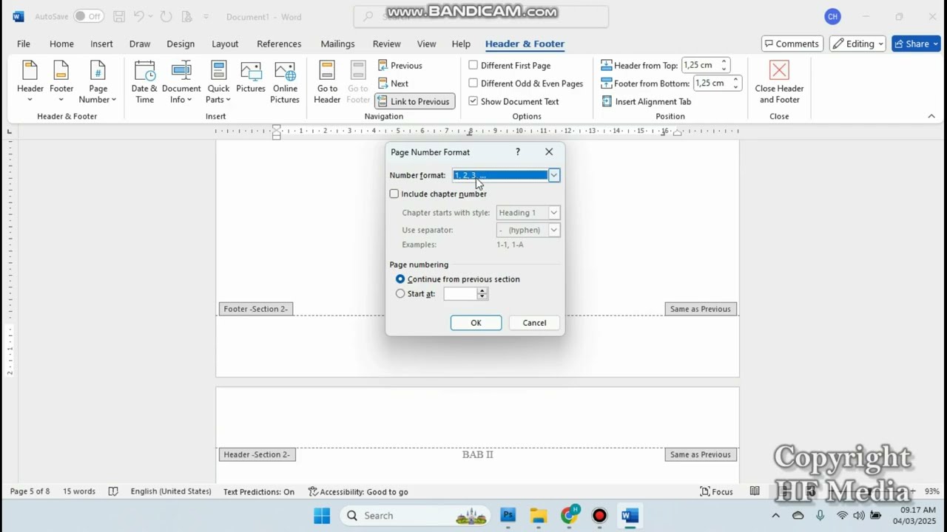Image resolution: width=947 pixels, height=532 pixels.
Task: Open the Page Number menu
Action: click(x=98, y=81)
